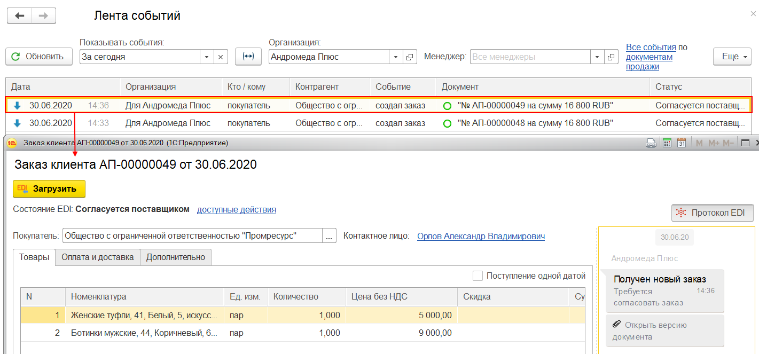759x354 pixels.
Task: Click the period selection arrows button
Action: [x=248, y=57]
